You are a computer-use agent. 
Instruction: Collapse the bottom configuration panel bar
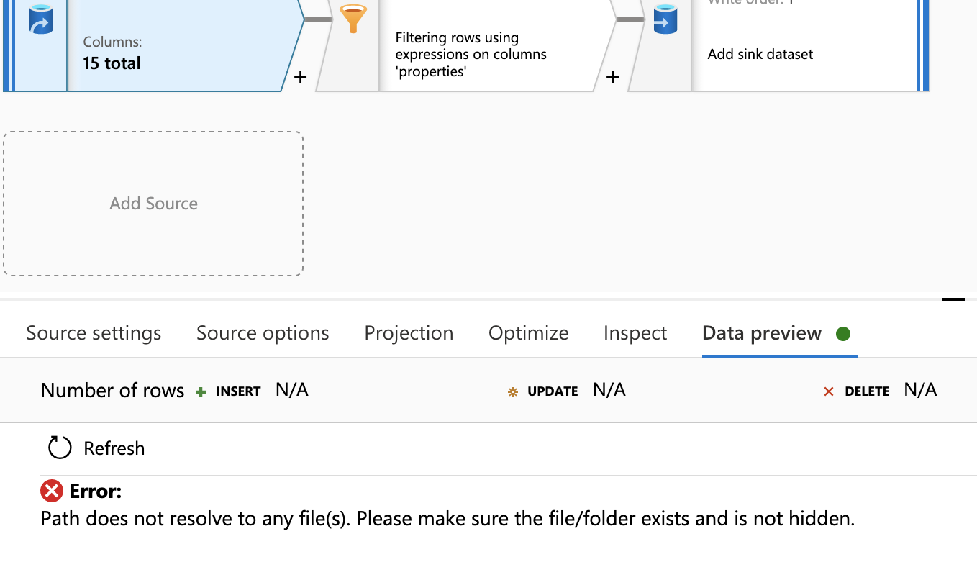pos(953,299)
